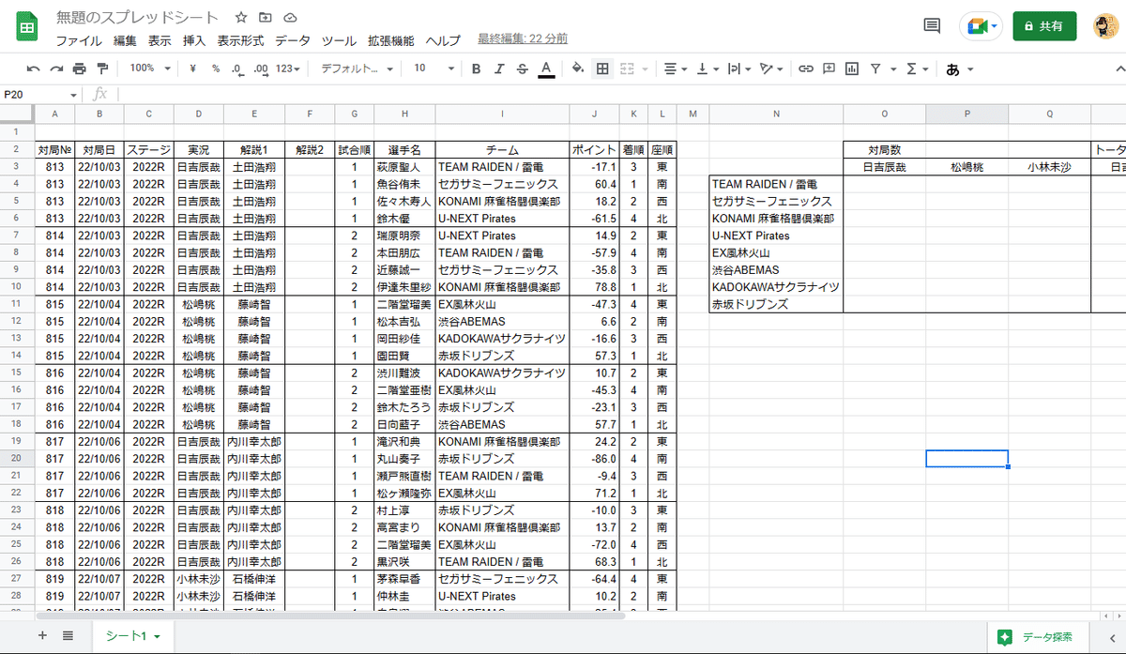Open the text color picker
Screen dimensions: 1126x654
pyautogui.click(x=546, y=68)
